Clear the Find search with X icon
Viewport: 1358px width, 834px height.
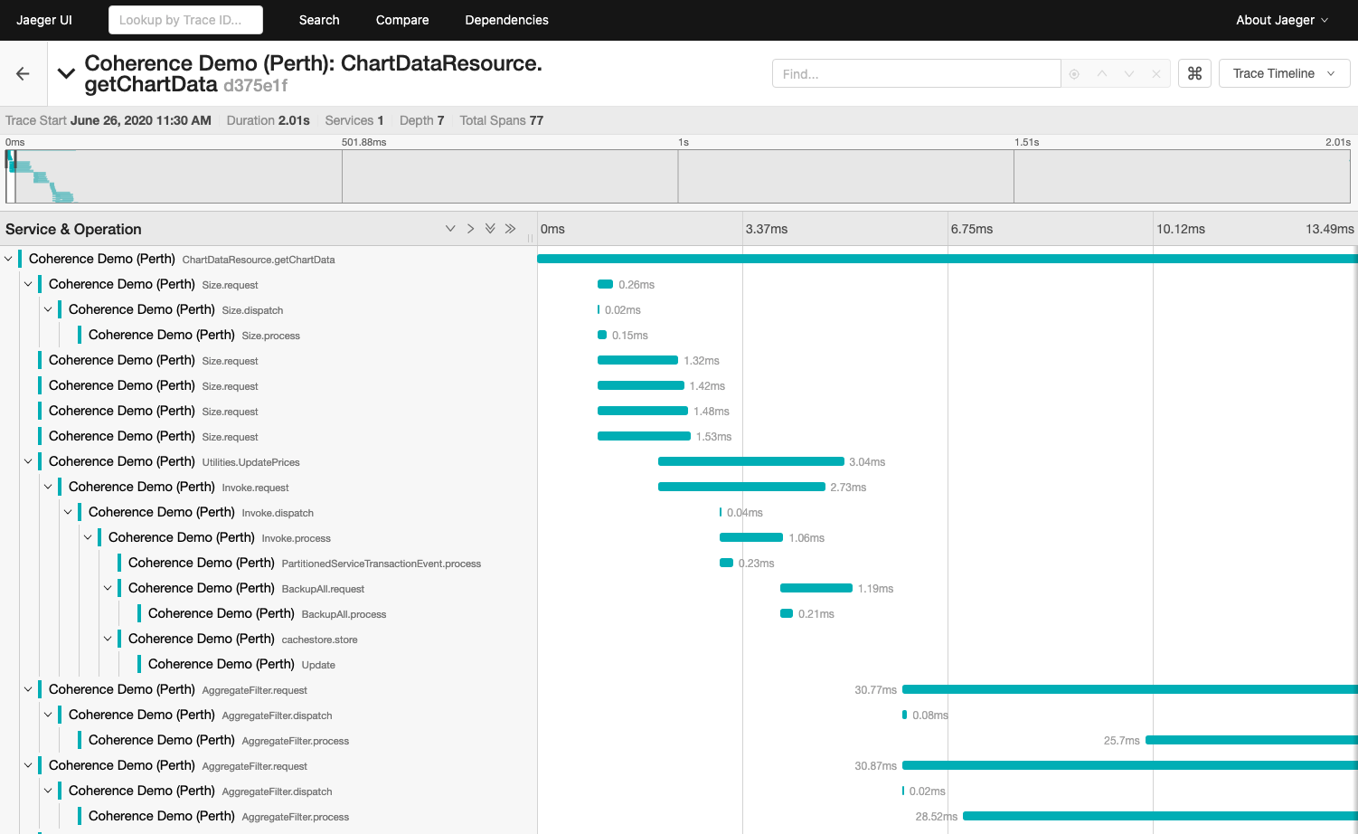pyautogui.click(x=1155, y=74)
